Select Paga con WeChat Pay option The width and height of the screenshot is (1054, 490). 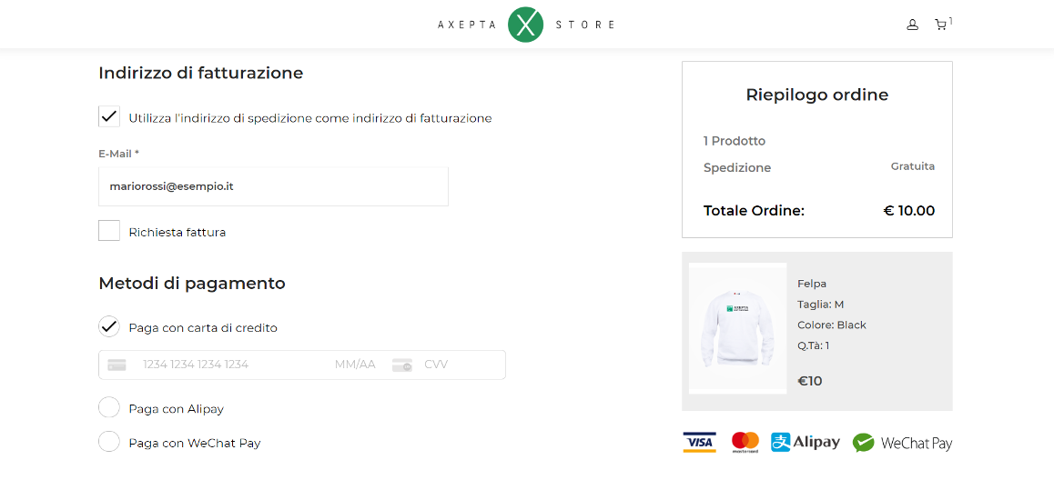109,443
